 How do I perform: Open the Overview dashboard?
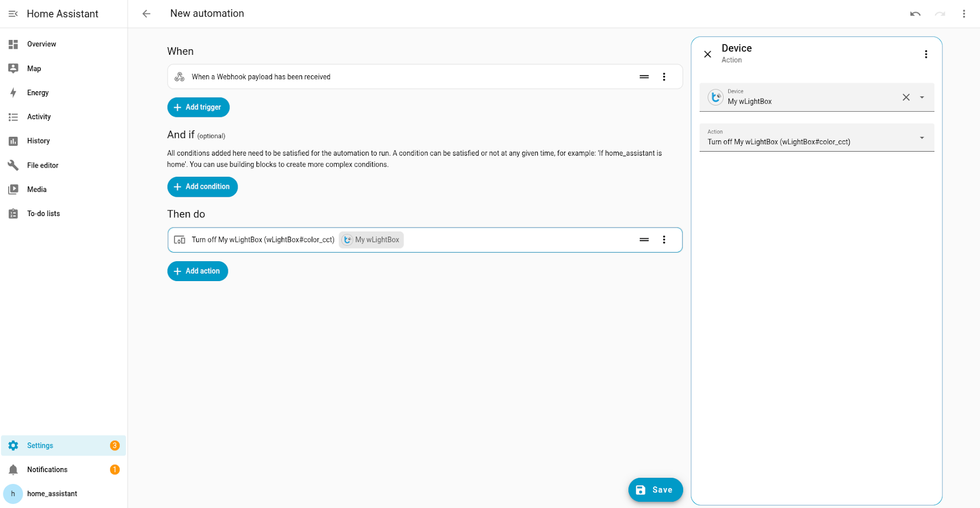[x=63, y=44]
